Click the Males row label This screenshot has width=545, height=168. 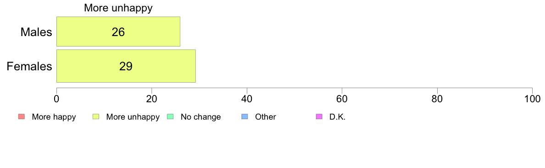[x=36, y=32]
